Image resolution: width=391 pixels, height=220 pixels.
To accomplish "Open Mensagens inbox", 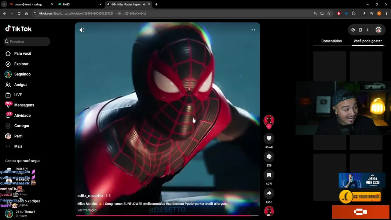I will tap(24, 105).
